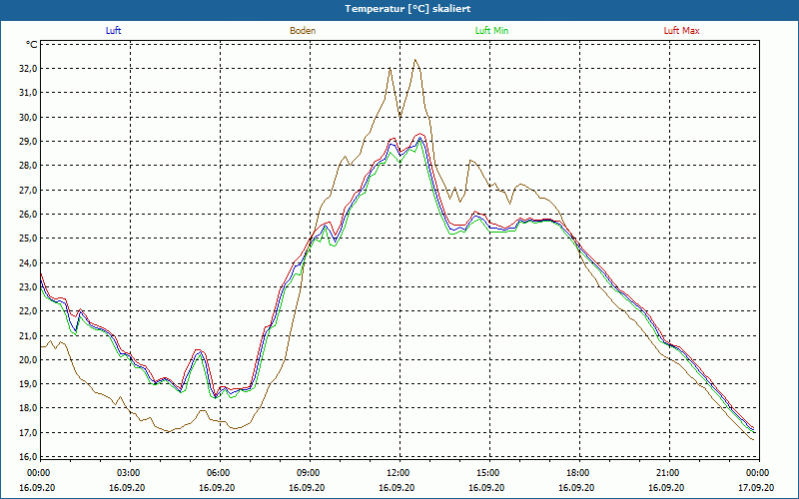Click the '09:00' time axis label

(x=308, y=473)
